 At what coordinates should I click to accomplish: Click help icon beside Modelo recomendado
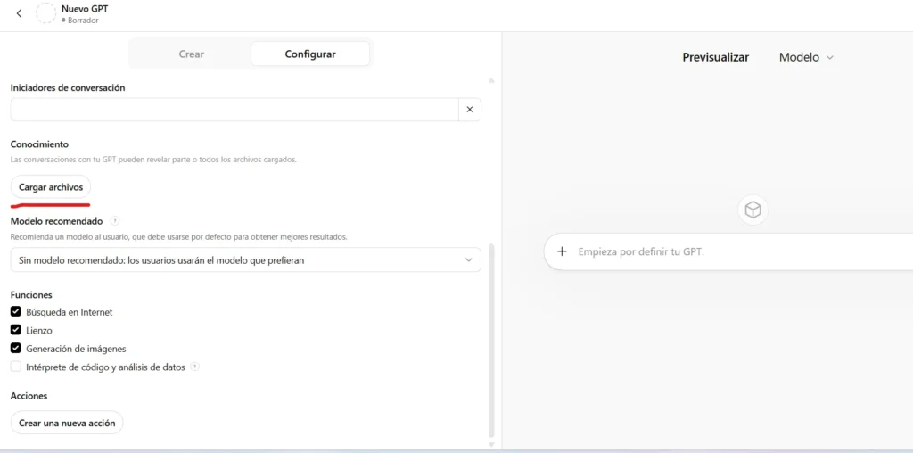[115, 221]
